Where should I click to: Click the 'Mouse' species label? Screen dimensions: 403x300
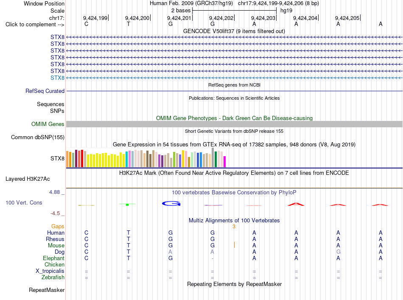(56, 246)
